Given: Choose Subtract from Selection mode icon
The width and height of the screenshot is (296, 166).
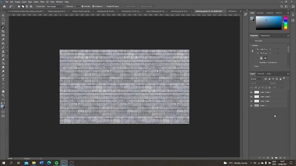Looking at the screenshot, I should click(x=27, y=6).
